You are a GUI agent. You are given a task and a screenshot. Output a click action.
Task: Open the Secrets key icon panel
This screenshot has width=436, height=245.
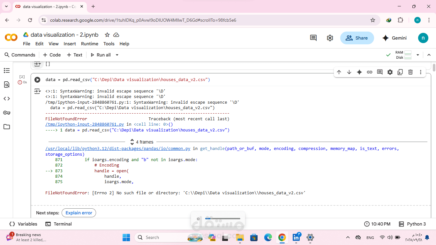(7, 113)
